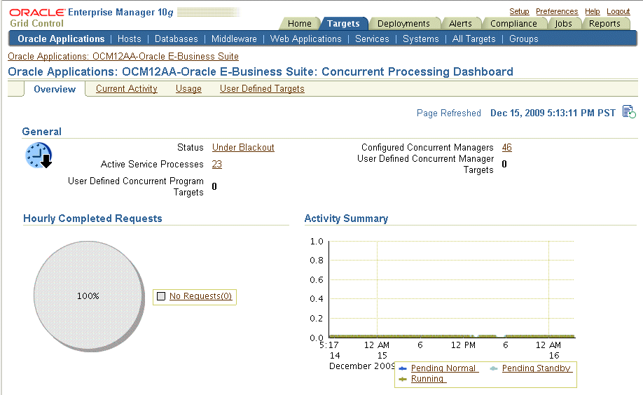Click the Pending Standby legend marker

[494, 368]
